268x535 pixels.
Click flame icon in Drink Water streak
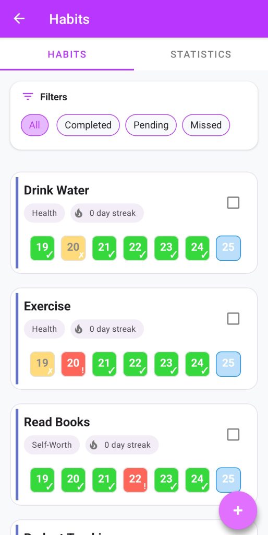click(x=79, y=213)
